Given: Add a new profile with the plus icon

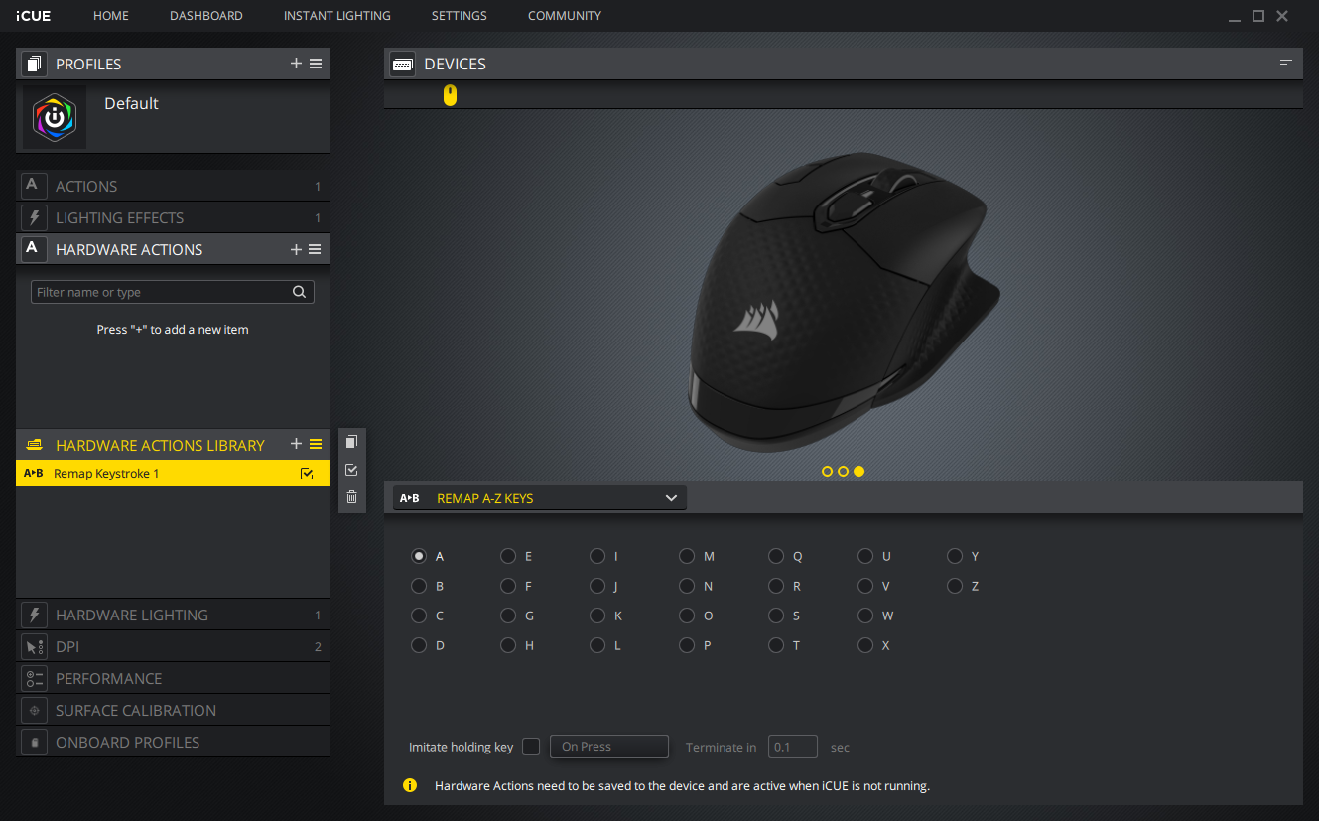Looking at the screenshot, I should (296, 64).
